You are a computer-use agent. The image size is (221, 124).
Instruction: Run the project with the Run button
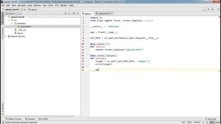point(209,9)
